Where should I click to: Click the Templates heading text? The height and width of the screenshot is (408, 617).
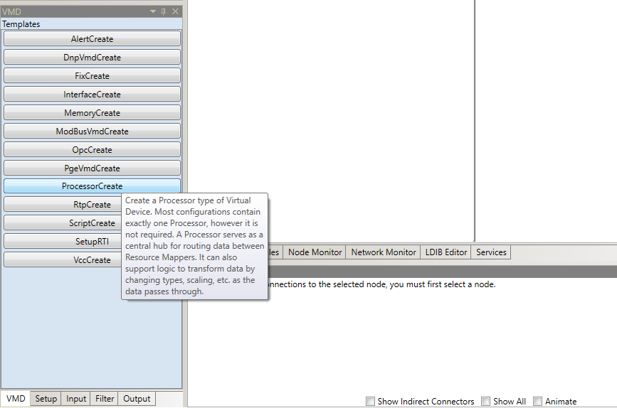pyautogui.click(x=21, y=24)
